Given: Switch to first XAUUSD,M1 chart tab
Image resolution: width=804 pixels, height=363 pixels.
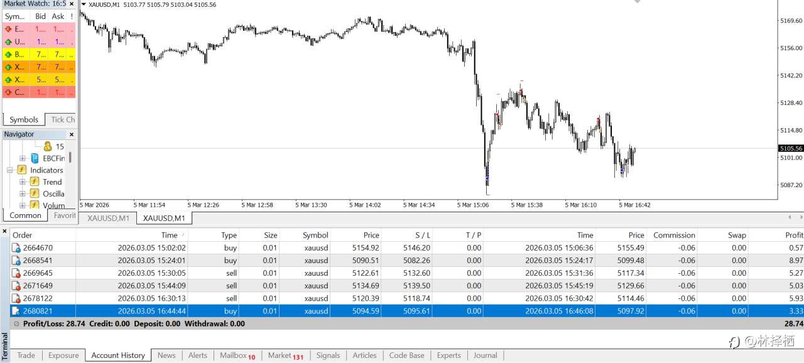Looking at the screenshot, I should click(108, 218).
